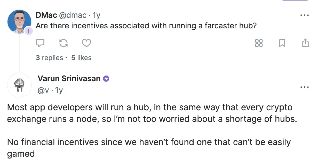This screenshot has width=318, height=167.
Task: Open Varun's reply about financial incentives
Action: pos(149,142)
